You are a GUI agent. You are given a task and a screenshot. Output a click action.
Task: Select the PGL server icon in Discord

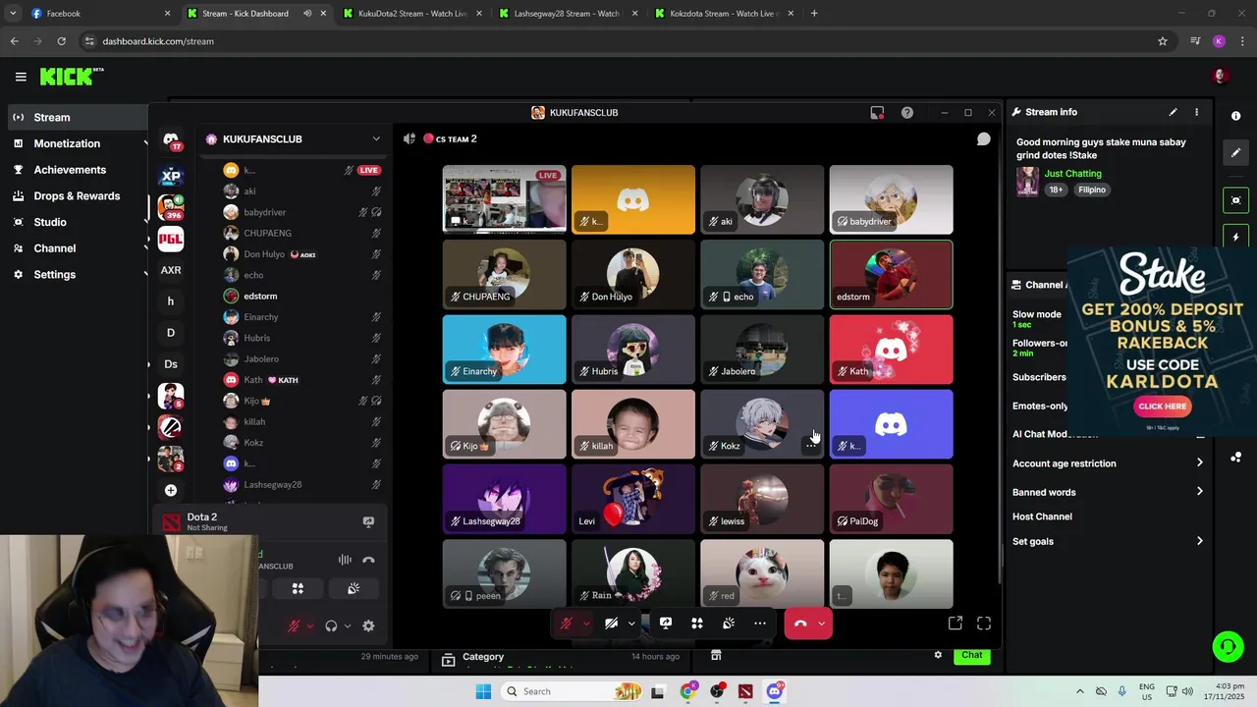click(171, 239)
